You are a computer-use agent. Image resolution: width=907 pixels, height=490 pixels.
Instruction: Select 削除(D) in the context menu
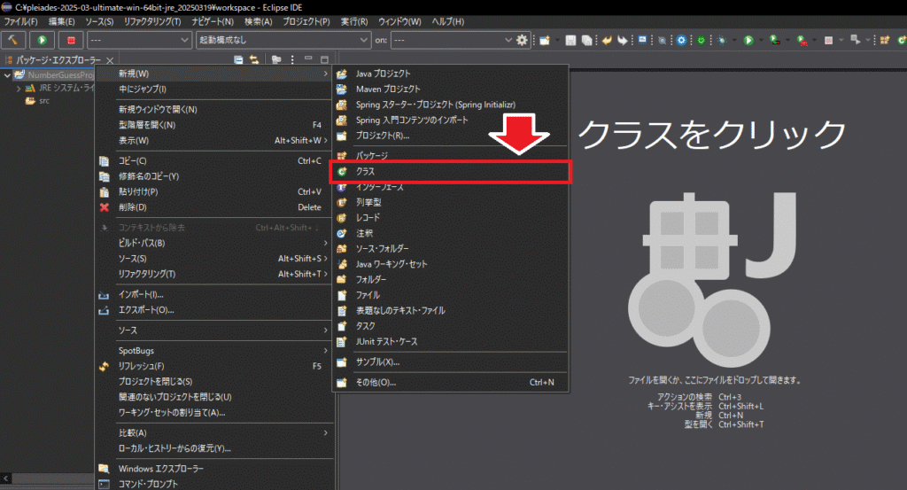point(213,207)
